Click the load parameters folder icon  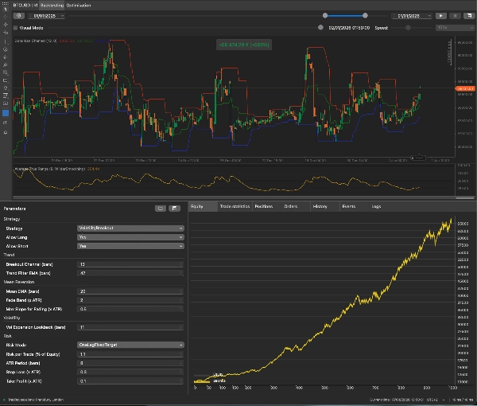(x=161, y=209)
